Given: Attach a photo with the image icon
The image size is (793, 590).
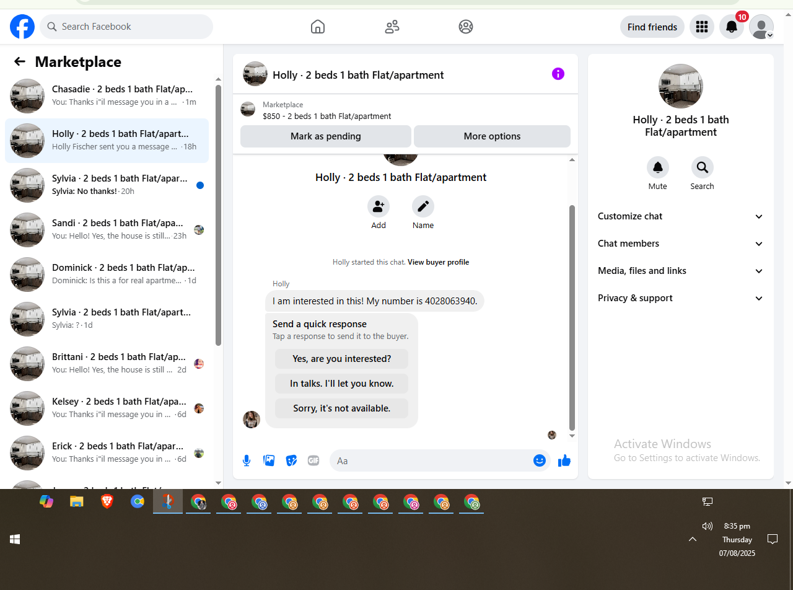Looking at the screenshot, I should click(269, 460).
